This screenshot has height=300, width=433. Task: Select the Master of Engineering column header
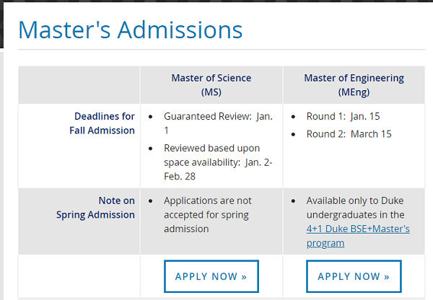(x=354, y=78)
